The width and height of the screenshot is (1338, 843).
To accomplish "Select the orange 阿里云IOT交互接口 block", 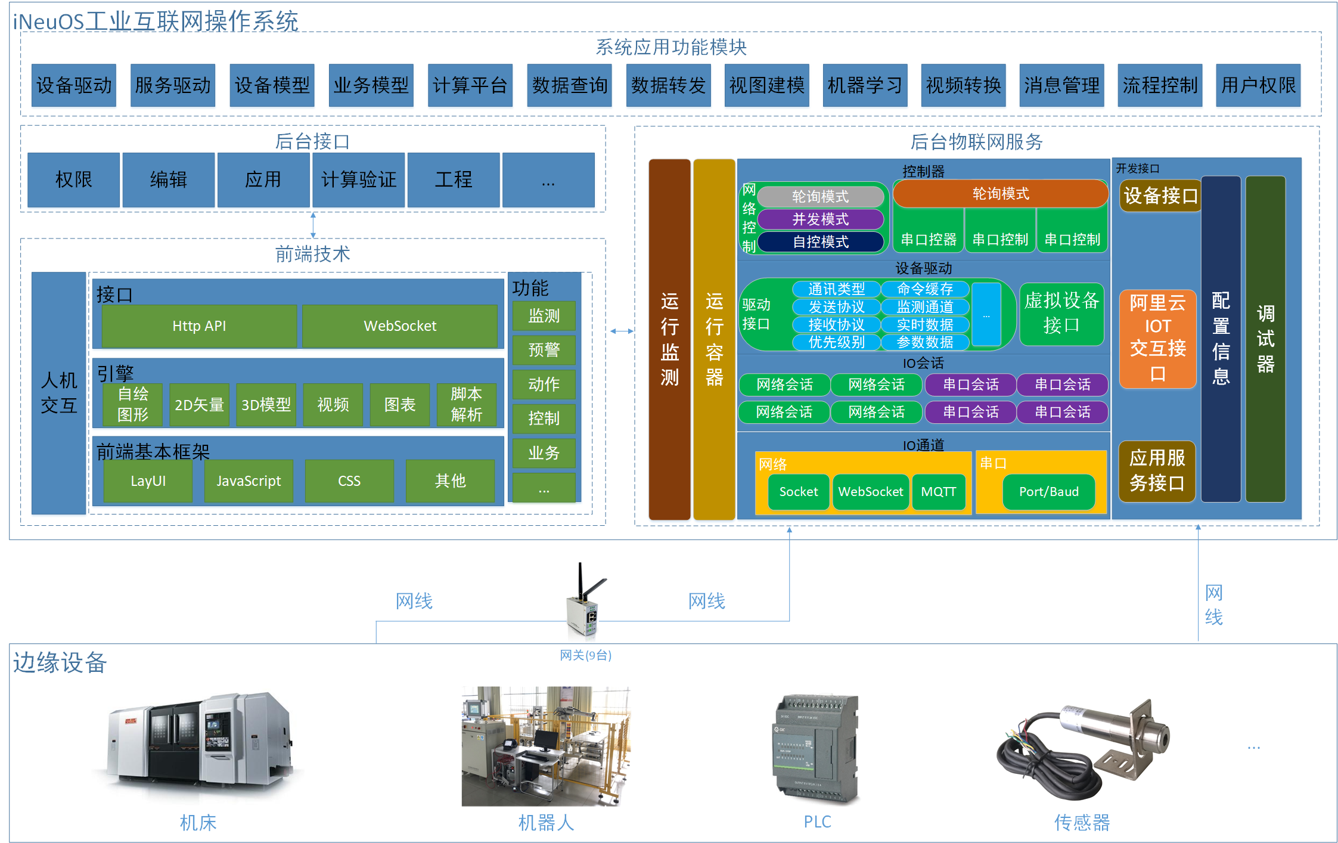I will coord(1157,339).
